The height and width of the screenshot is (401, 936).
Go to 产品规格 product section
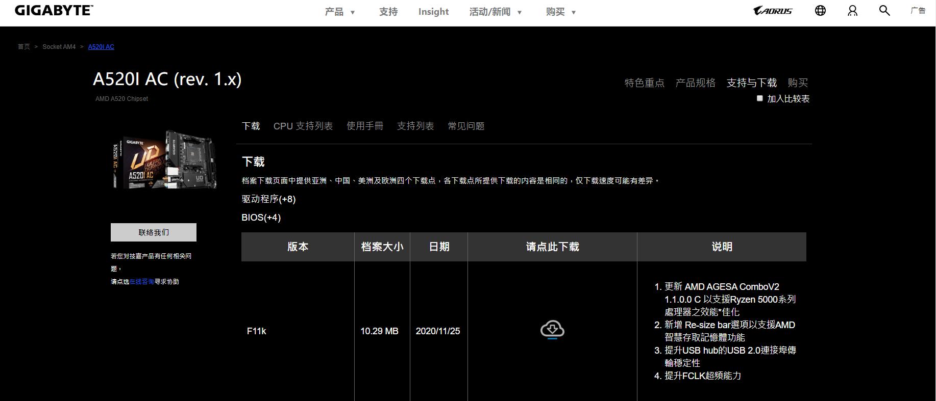point(696,83)
